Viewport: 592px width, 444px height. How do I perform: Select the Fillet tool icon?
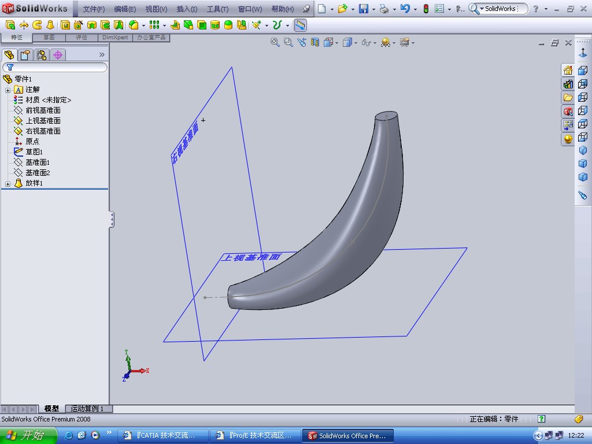pyautogui.click(x=134, y=25)
